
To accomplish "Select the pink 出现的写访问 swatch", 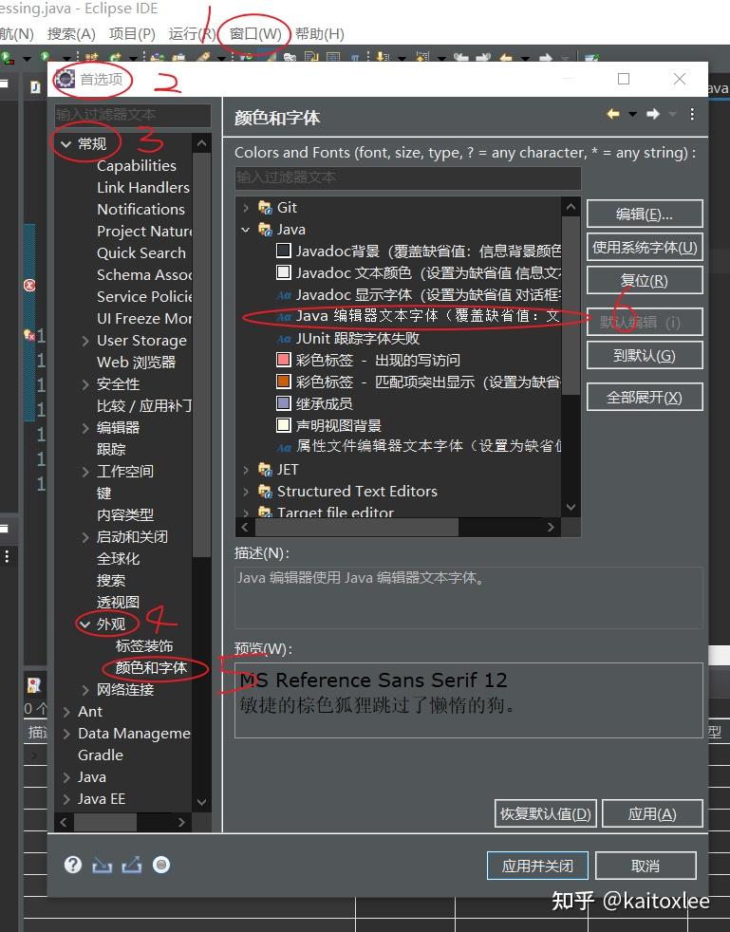I will [284, 360].
